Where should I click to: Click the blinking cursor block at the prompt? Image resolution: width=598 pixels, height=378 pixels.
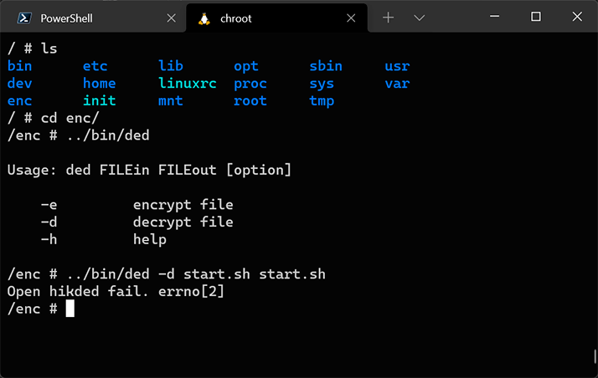pos(70,309)
